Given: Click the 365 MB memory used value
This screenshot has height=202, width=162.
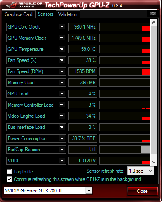Looking at the screenshot, I should point(83,83).
